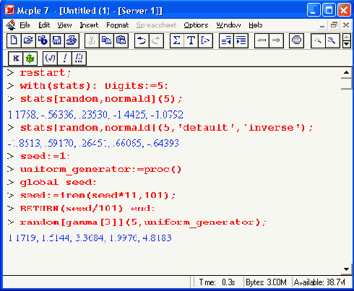Click the worksheet scrollbar up arrow
The width and height of the screenshot is (354, 291).
(346, 72)
